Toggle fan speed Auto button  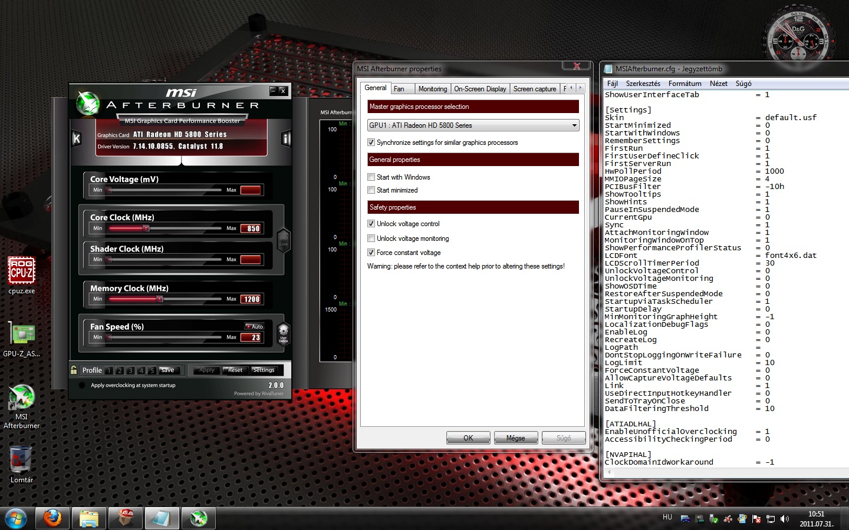(x=255, y=326)
